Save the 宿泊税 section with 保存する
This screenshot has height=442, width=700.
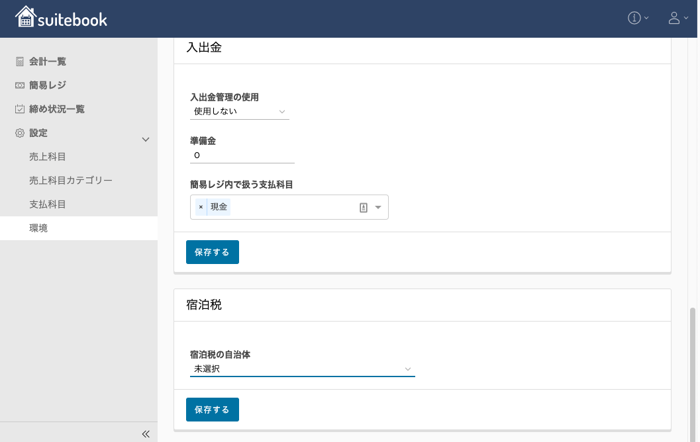click(x=213, y=410)
